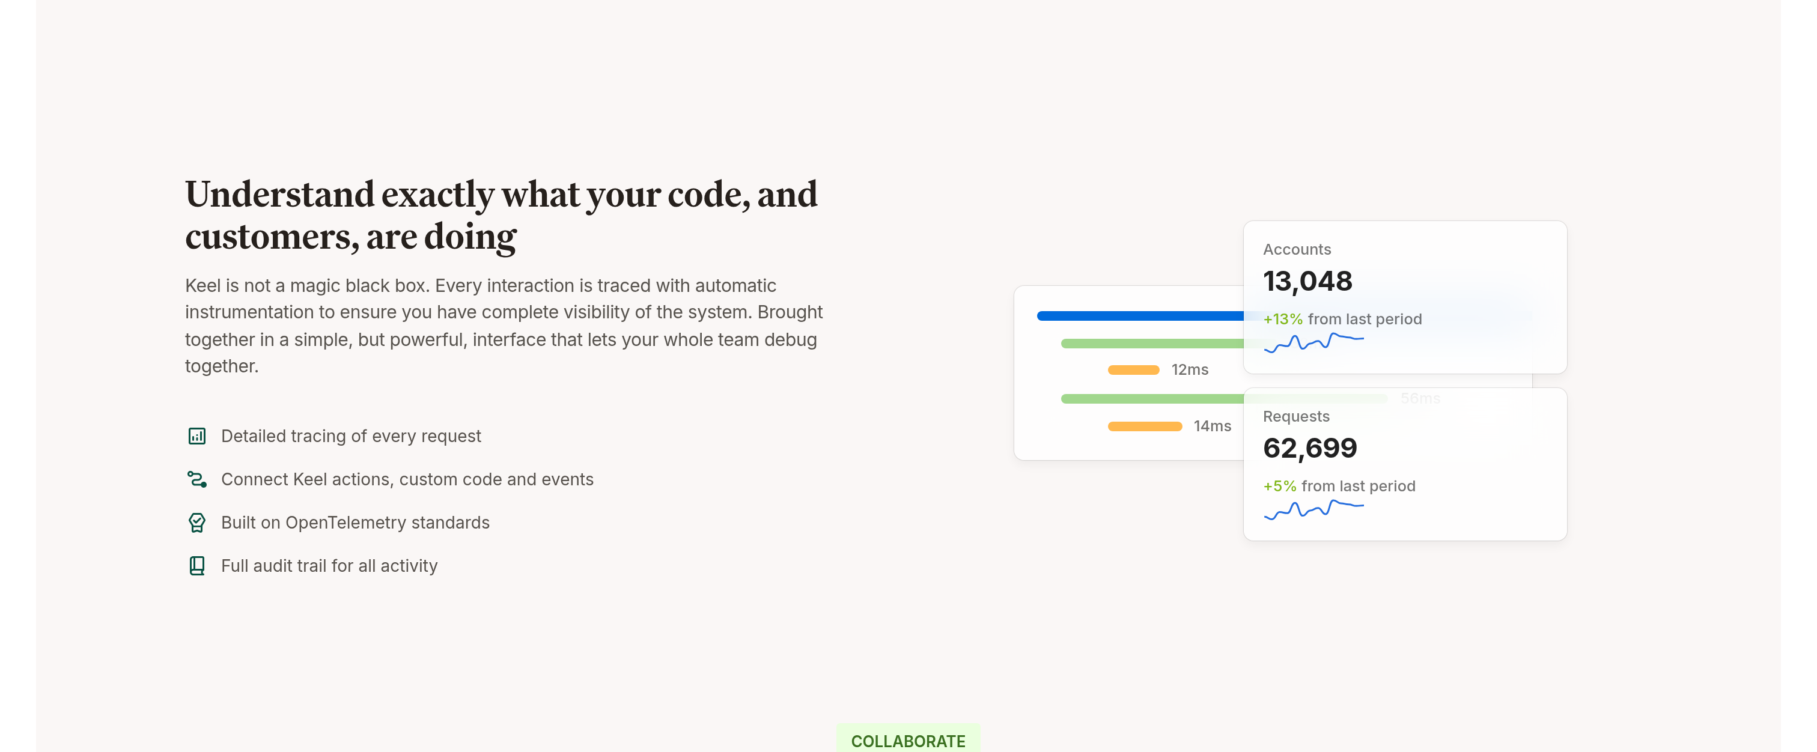Click the Requests sparkline chart
Viewport: 1817px width, 752px height.
[x=1313, y=509]
